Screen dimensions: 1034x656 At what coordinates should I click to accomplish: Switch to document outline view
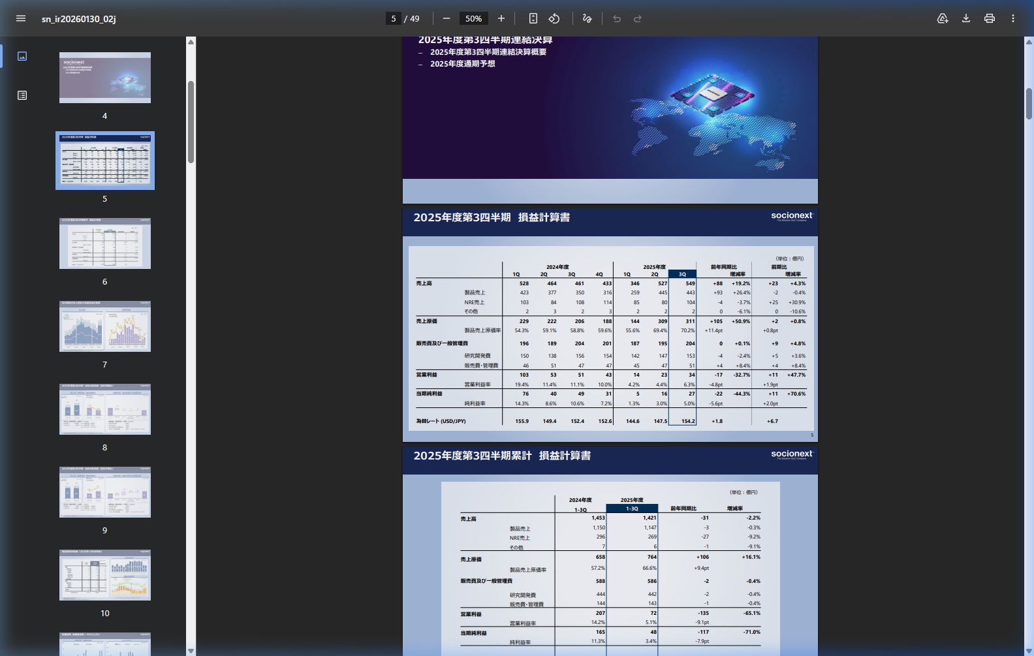pyautogui.click(x=22, y=95)
